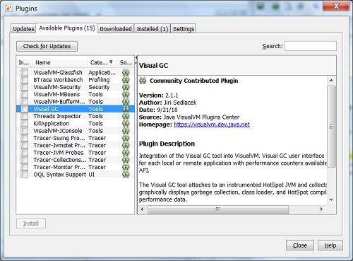Image resolution: width=353 pixels, height=261 pixels.
Task: Click the VisualVM icon in the title bar
Action: (8, 8)
